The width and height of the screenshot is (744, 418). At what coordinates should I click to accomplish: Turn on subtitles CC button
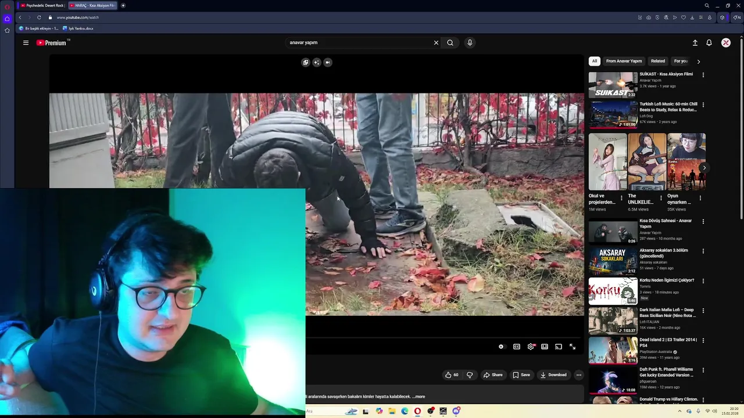click(517, 347)
